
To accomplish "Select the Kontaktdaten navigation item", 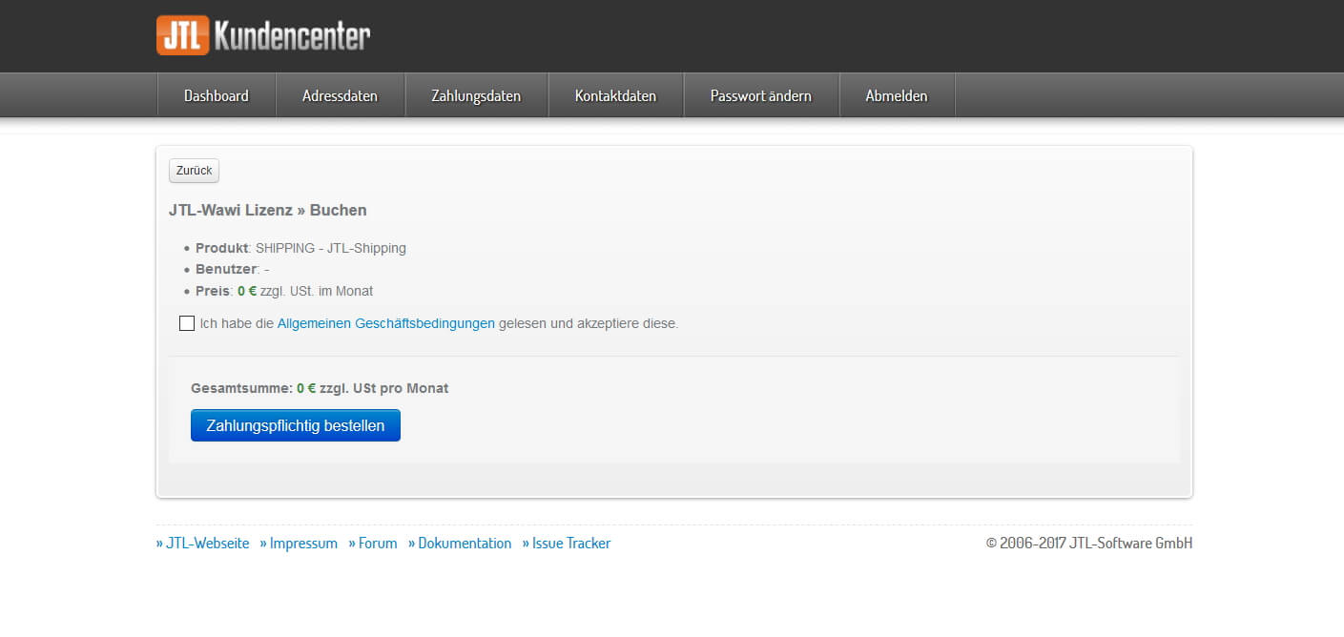I will click(x=615, y=95).
